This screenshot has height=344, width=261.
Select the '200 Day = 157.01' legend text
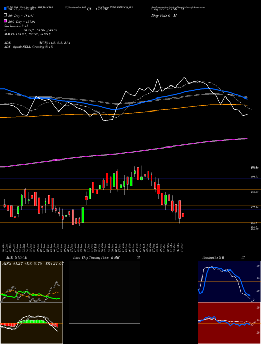22,22
